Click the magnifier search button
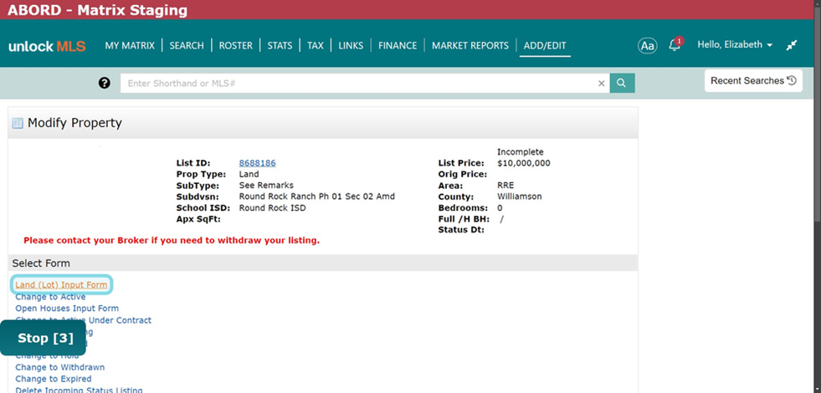 [622, 83]
